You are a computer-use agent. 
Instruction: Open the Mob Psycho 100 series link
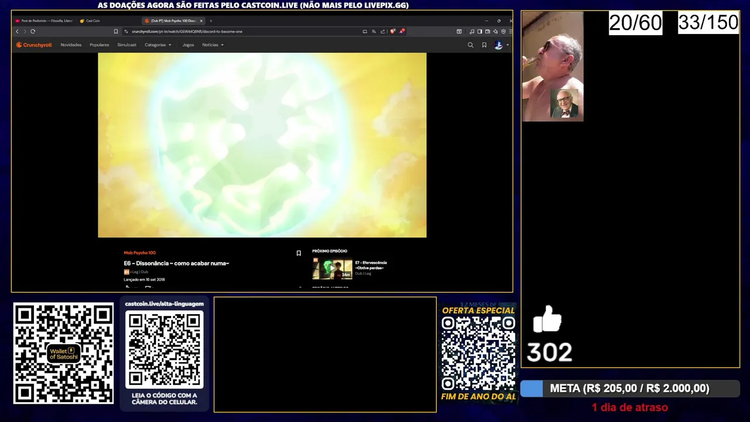pyautogui.click(x=139, y=253)
